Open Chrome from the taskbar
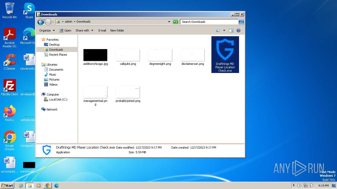The height and width of the screenshot is (189, 337). [x=48, y=186]
